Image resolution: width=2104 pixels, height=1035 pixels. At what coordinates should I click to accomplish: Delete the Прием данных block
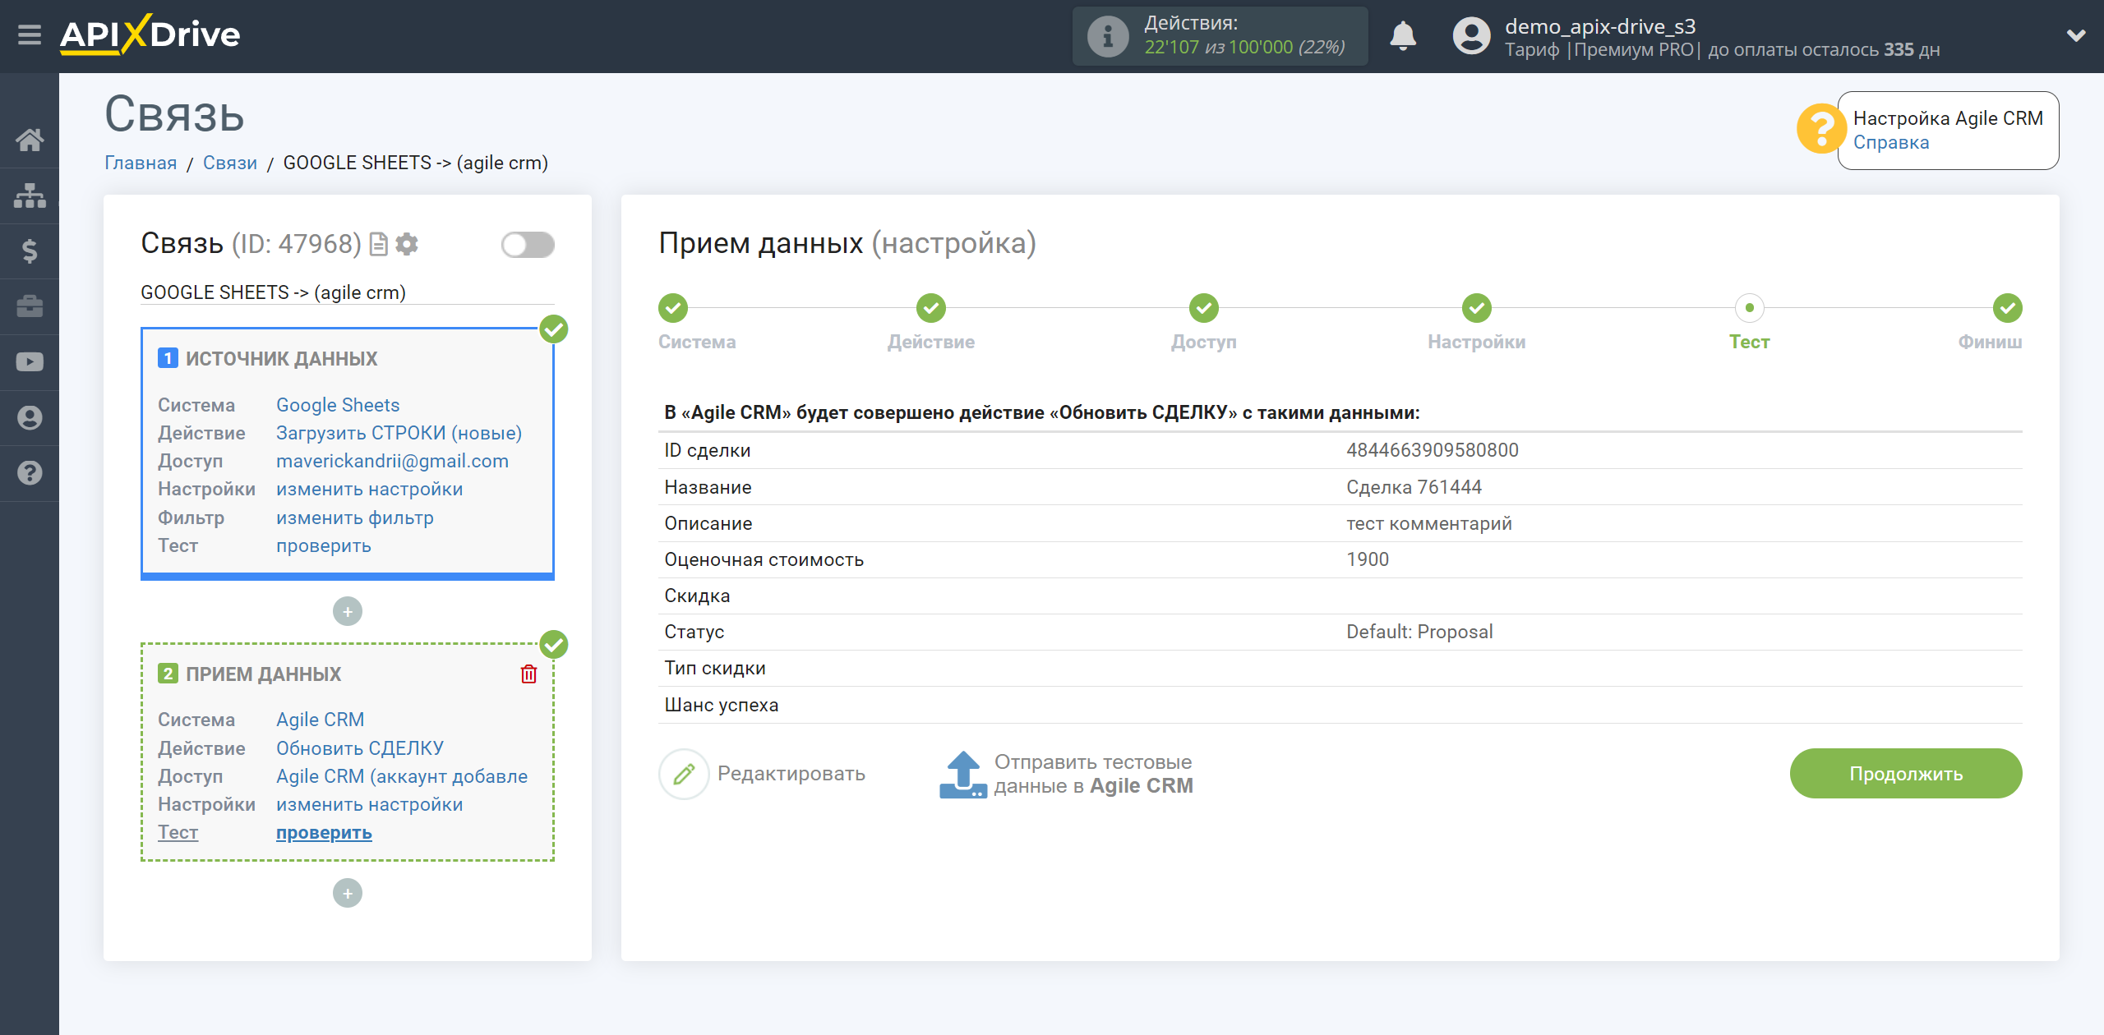point(528,674)
